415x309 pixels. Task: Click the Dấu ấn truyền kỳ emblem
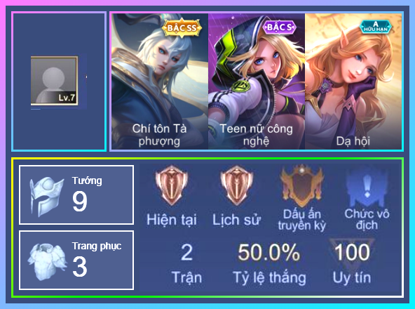coord(301,186)
